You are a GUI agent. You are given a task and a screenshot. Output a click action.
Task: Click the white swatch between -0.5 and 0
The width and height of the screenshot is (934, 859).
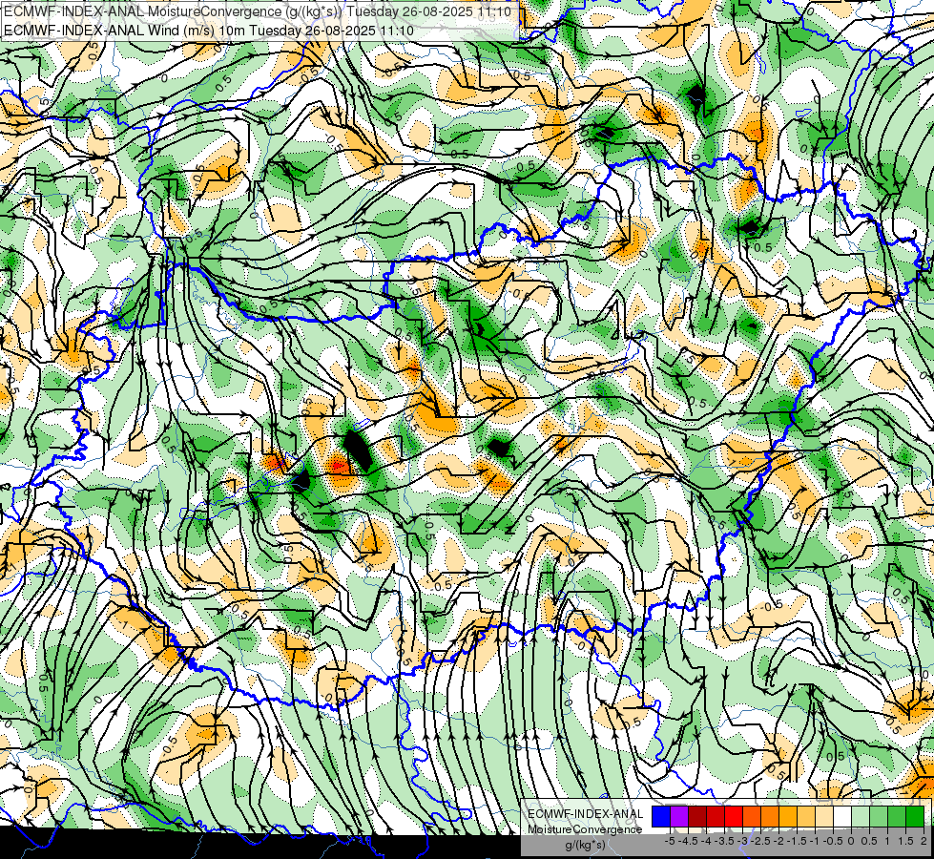(x=842, y=817)
